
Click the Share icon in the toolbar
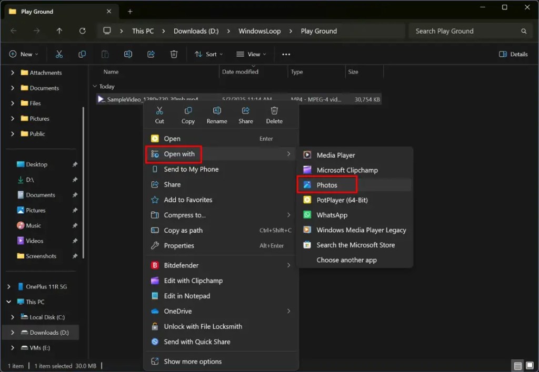coord(151,54)
